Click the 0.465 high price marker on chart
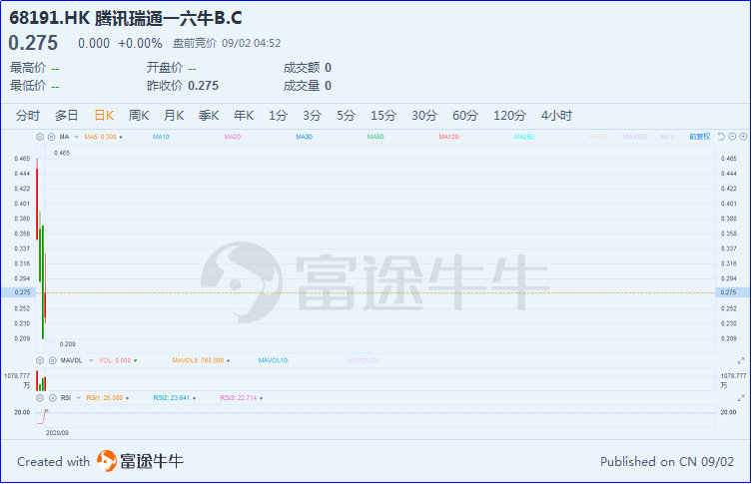 tap(62, 154)
